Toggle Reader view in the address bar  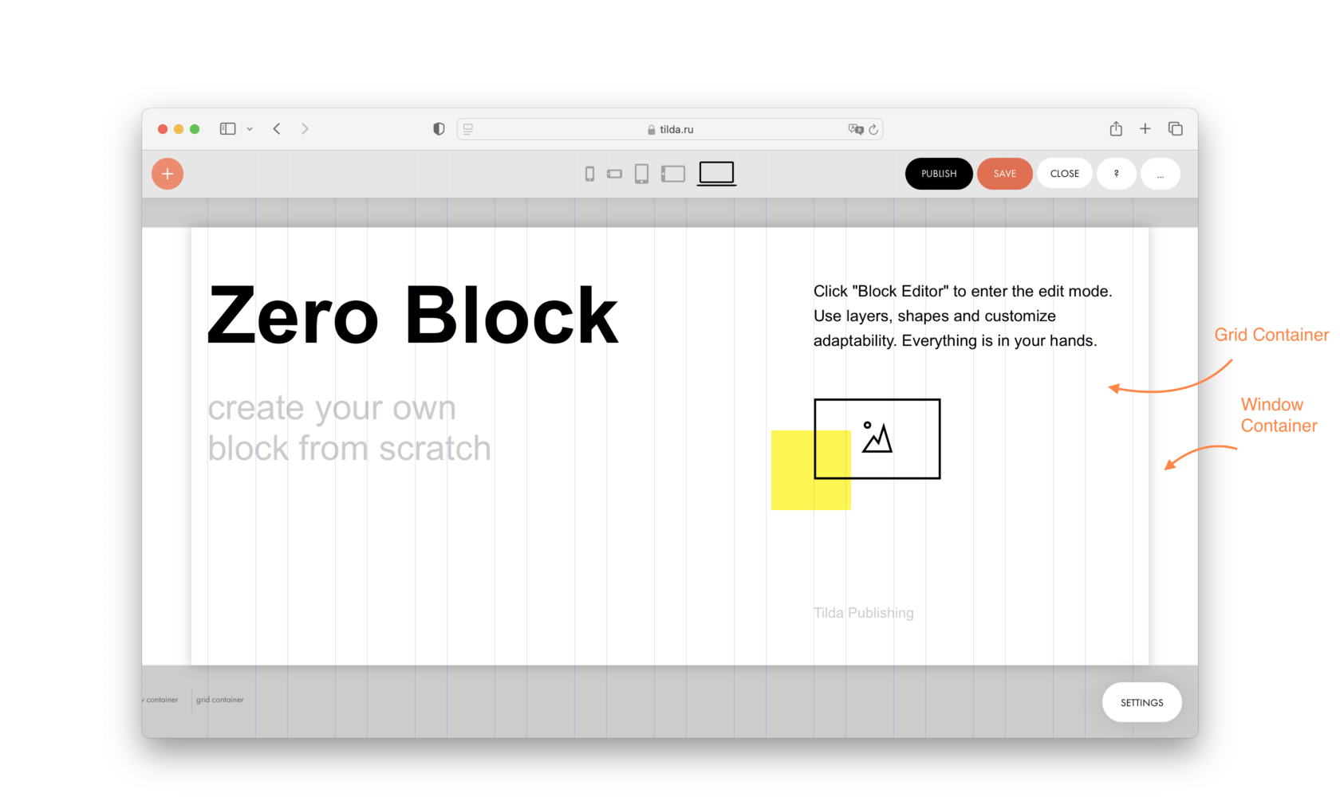tap(467, 128)
